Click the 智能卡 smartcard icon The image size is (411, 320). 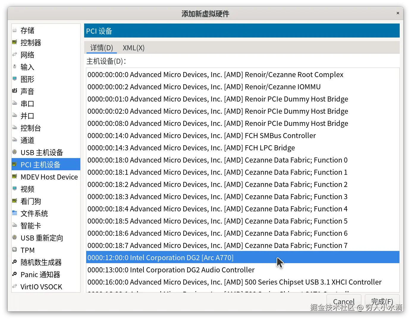pos(15,225)
